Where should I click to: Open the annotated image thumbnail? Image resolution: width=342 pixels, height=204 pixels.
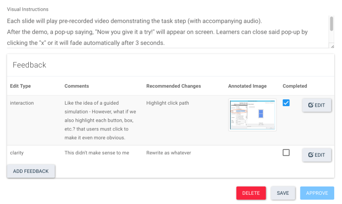[252, 115]
